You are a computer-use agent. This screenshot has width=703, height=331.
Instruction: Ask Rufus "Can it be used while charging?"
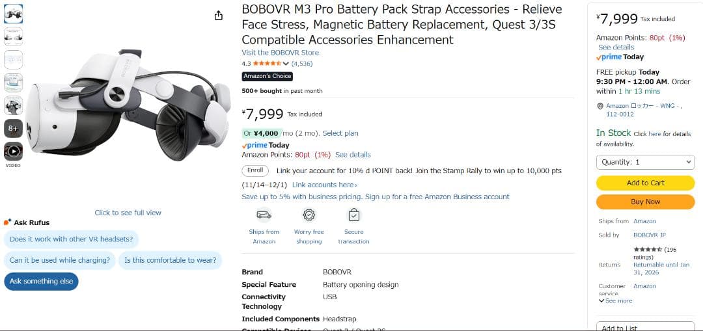[x=60, y=260]
